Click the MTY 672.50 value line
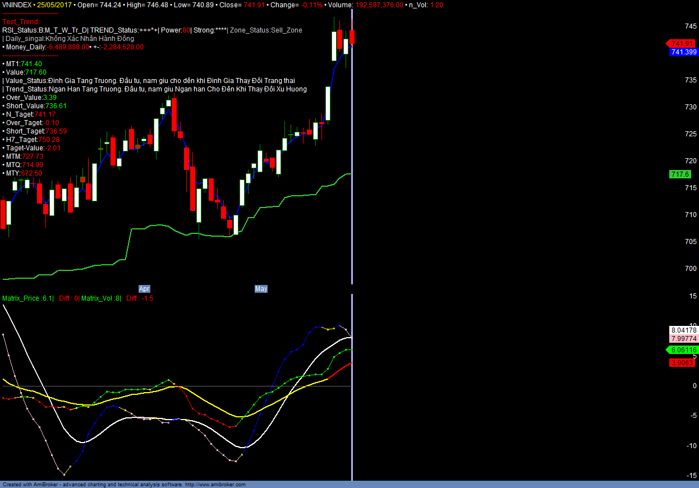Image resolution: width=699 pixels, height=488 pixels. 22,173
